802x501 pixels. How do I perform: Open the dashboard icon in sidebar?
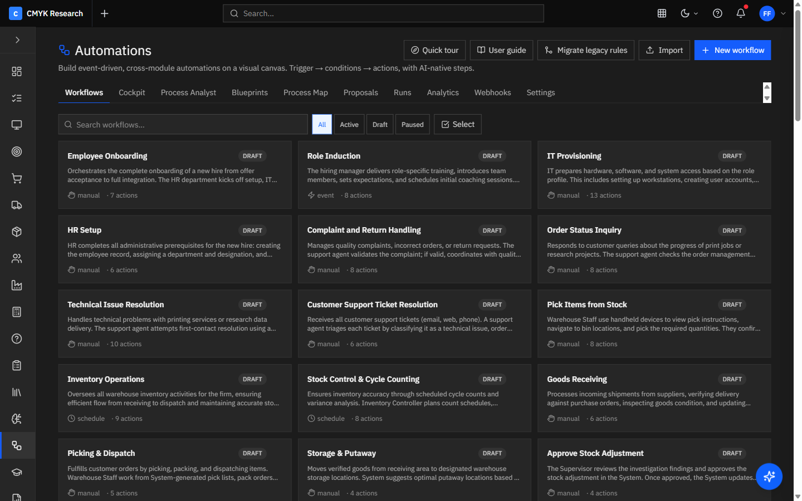click(17, 71)
